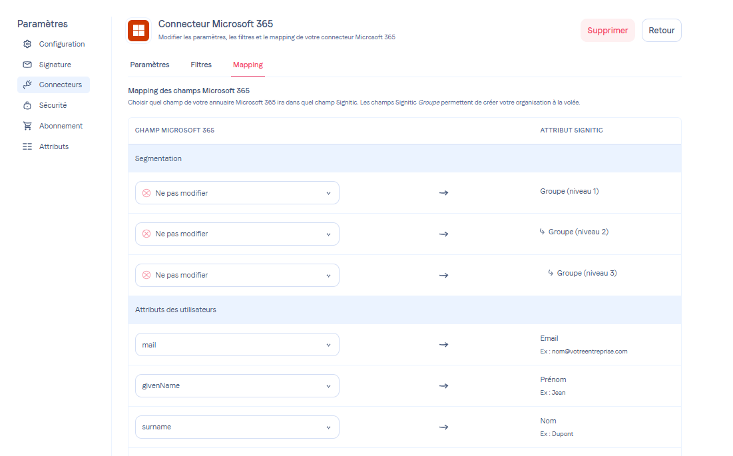Click the Ex : nom@votreentreprise.com example text
Viewport: 733px width, 456px height.
tap(584, 351)
